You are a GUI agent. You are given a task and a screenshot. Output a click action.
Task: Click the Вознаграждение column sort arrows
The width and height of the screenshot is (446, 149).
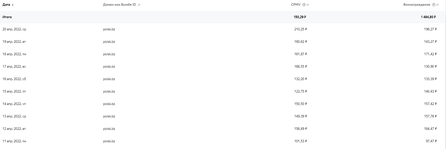(x=438, y=5)
